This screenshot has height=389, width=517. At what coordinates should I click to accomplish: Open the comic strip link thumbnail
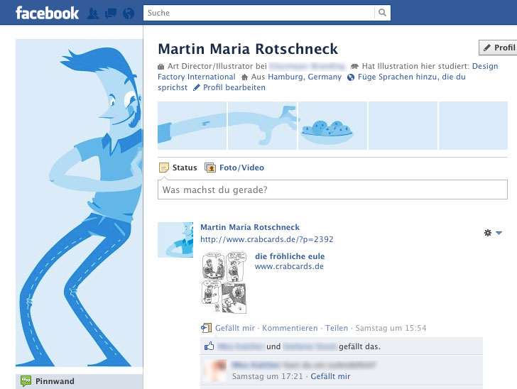pos(224,283)
